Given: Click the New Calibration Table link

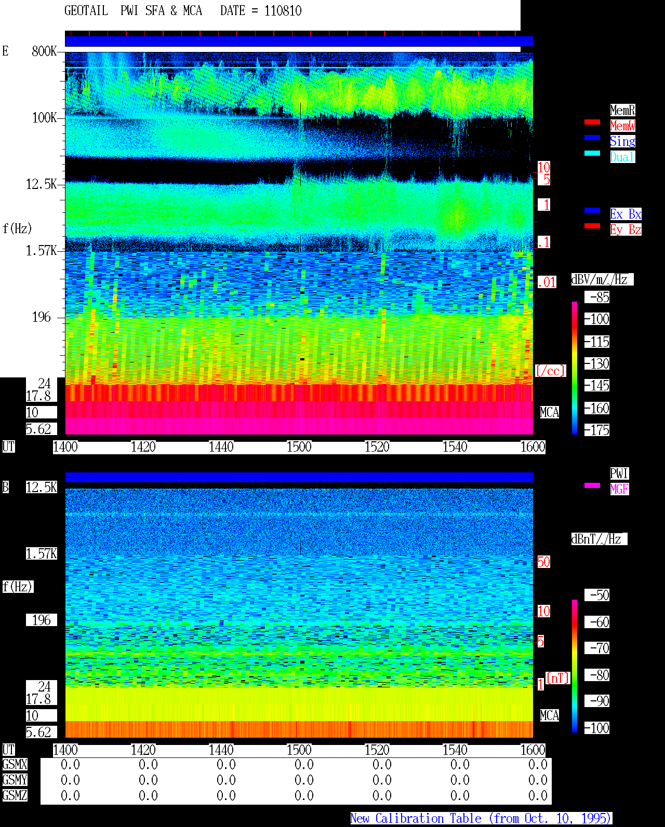Looking at the screenshot, I should tap(481, 818).
